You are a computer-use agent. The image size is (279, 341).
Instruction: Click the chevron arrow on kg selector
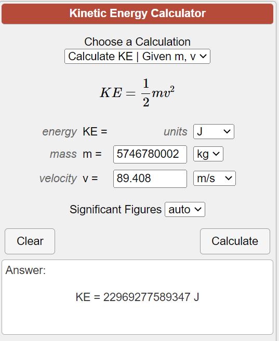[x=216, y=154]
